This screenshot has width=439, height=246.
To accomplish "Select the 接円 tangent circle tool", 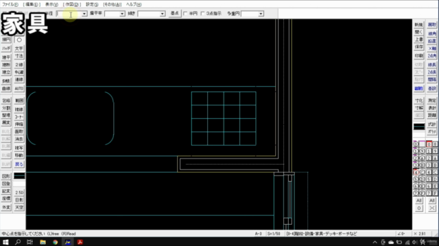I will click(x=6, y=40).
